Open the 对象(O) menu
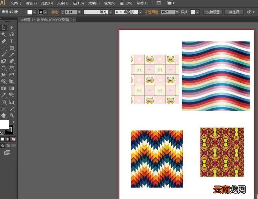The height and width of the screenshot is (199, 258). pos(47,3)
